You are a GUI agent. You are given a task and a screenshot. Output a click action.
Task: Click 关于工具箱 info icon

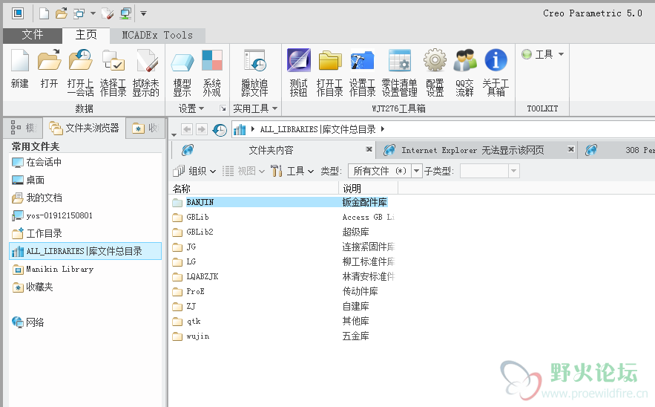coord(496,60)
